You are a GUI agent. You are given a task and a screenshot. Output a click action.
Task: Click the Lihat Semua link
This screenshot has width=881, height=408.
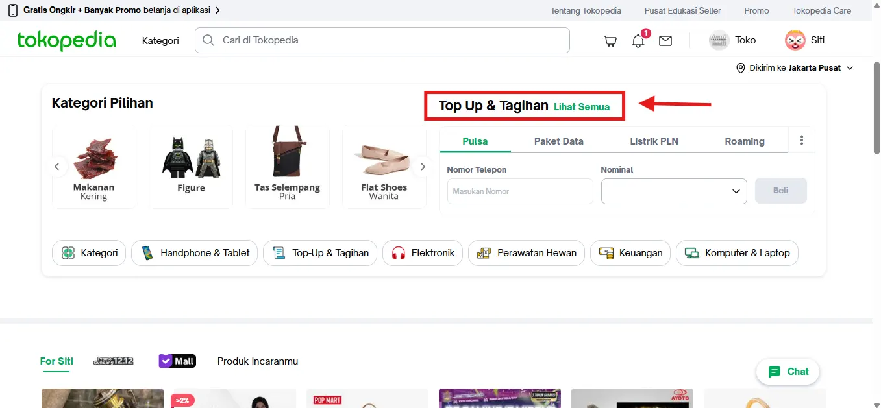[582, 107]
